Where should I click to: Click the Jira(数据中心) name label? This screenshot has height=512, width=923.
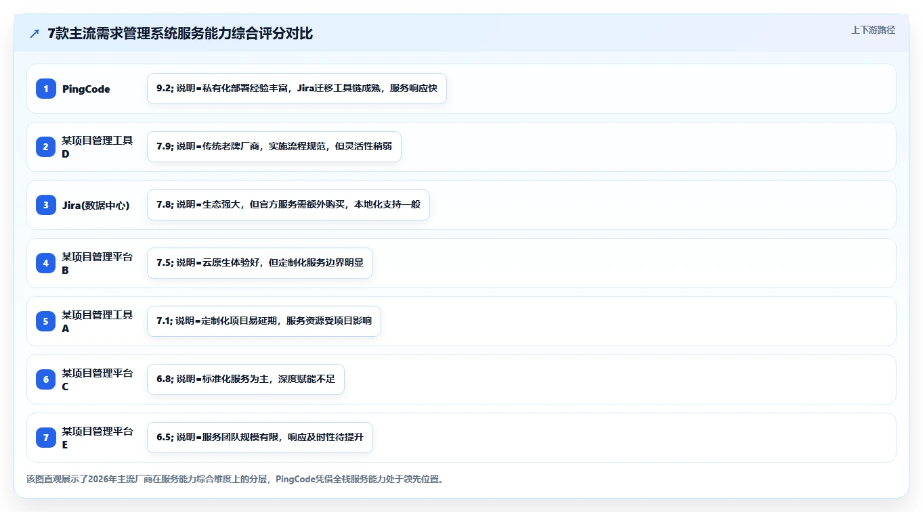click(x=95, y=205)
